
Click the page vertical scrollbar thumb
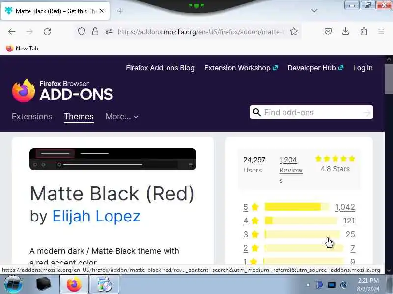[x=389, y=78]
